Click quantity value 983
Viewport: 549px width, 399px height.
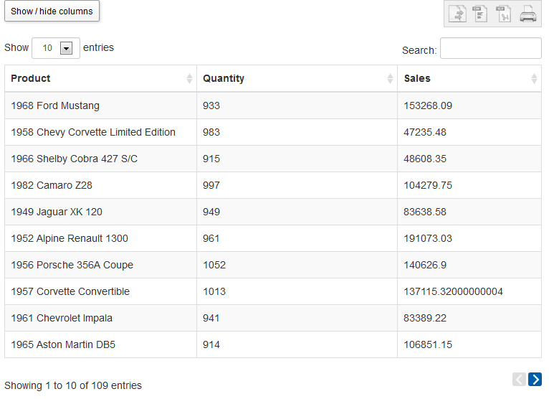211,132
